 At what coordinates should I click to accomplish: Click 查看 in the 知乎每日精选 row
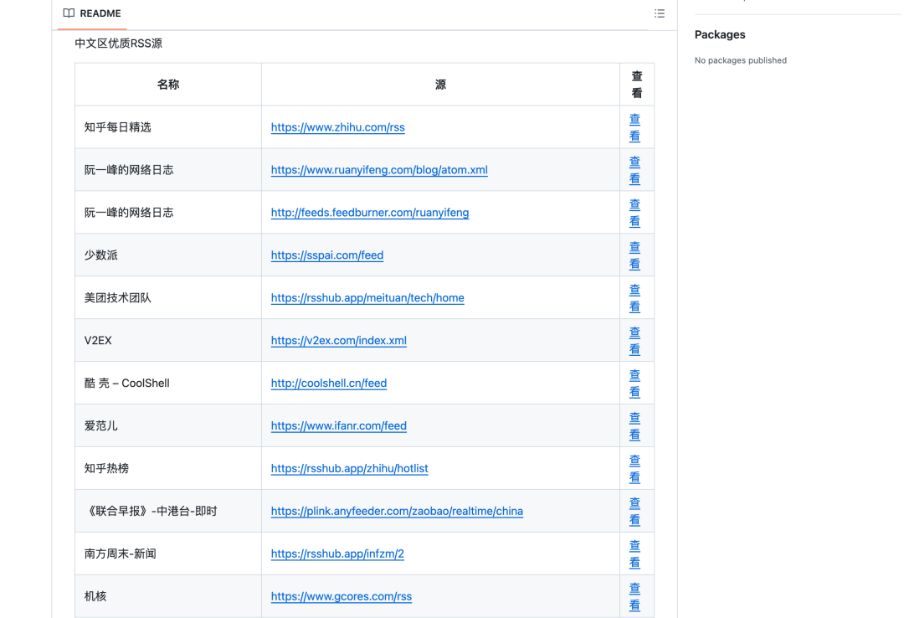(x=634, y=127)
